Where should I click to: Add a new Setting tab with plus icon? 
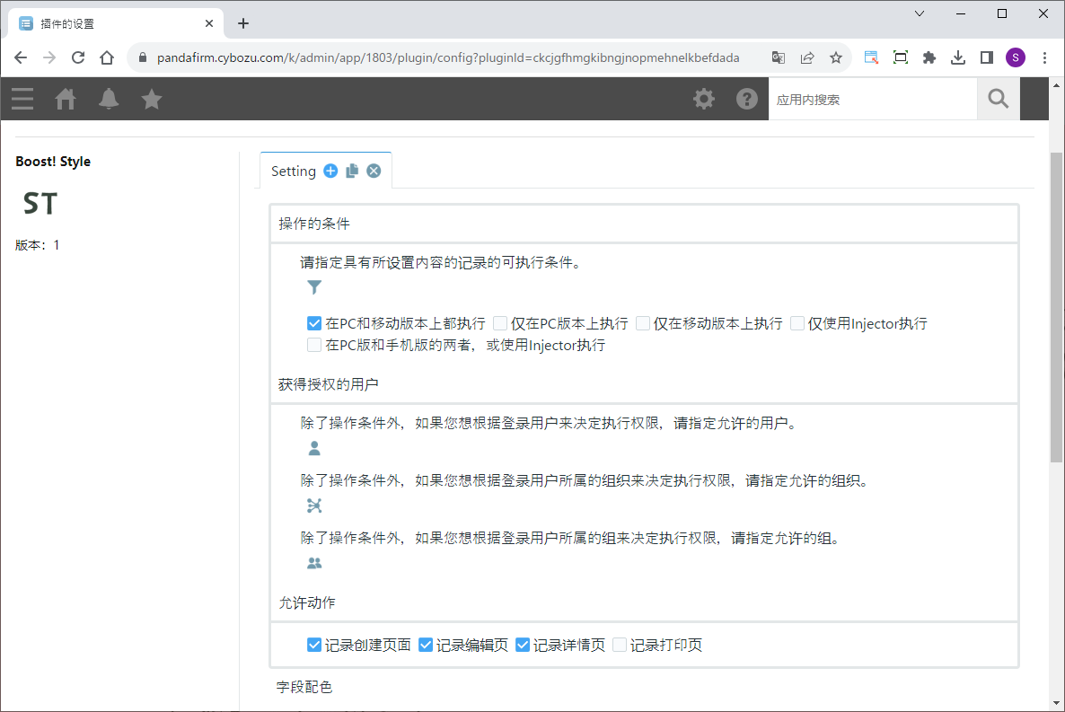[330, 171]
